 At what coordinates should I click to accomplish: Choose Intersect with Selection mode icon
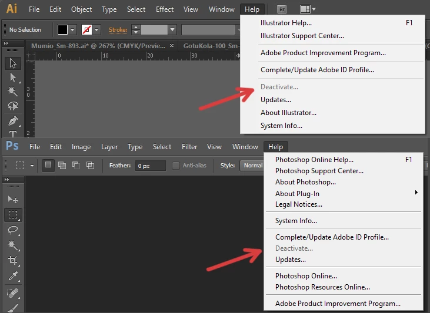[x=90, y=166]
